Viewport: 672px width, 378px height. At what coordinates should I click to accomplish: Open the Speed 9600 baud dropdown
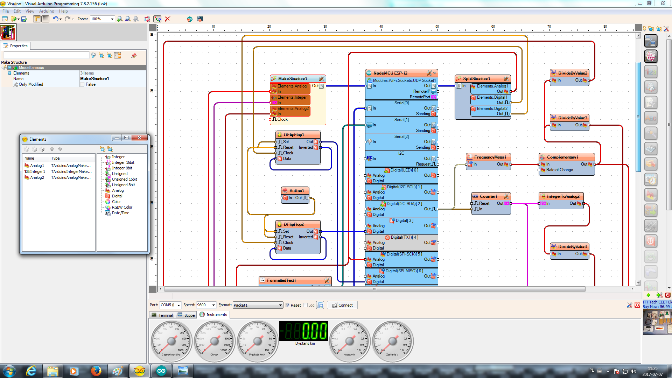pyautogui.click(x=213, y=305)
